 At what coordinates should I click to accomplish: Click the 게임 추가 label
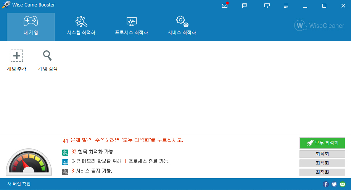tap(17, 69)
